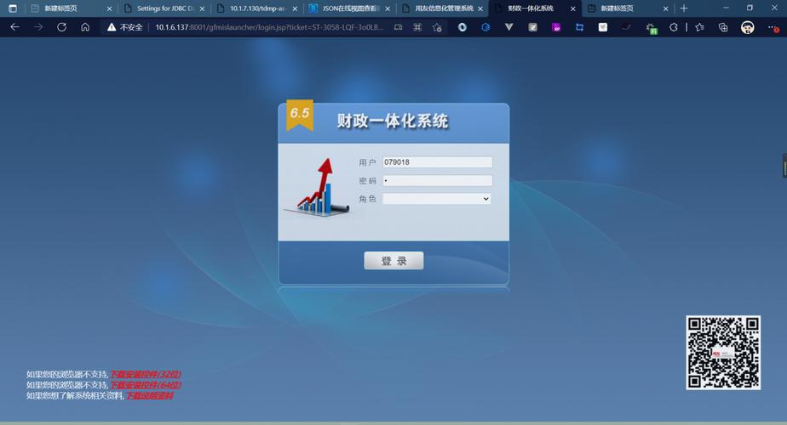787x425 pixels.
Task: Open the tab actions menu icon
Action: pos(13,8)
